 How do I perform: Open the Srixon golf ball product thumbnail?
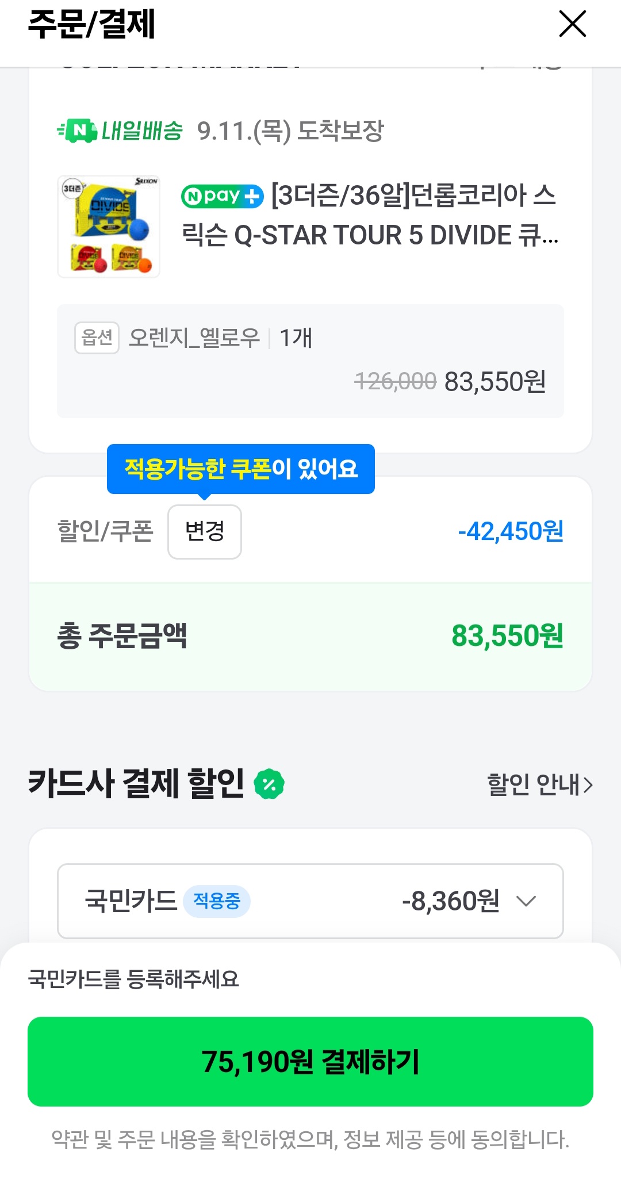tap(109, 227)
